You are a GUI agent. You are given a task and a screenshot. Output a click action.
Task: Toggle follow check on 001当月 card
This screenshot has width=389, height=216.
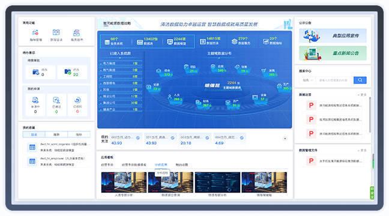point(172,138)
